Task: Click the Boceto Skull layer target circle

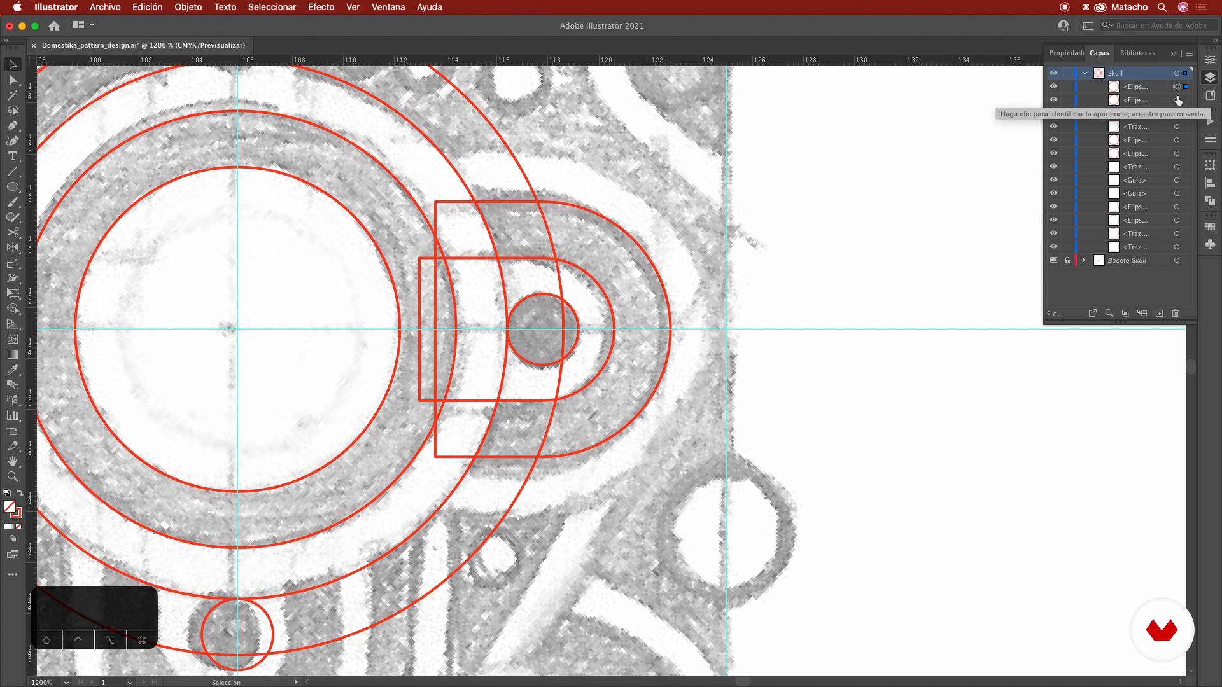Action: (1176, 260)
